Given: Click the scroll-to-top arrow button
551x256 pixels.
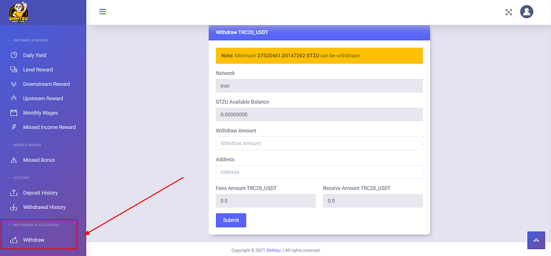Looking at the screenshot, I should (536, 240).
